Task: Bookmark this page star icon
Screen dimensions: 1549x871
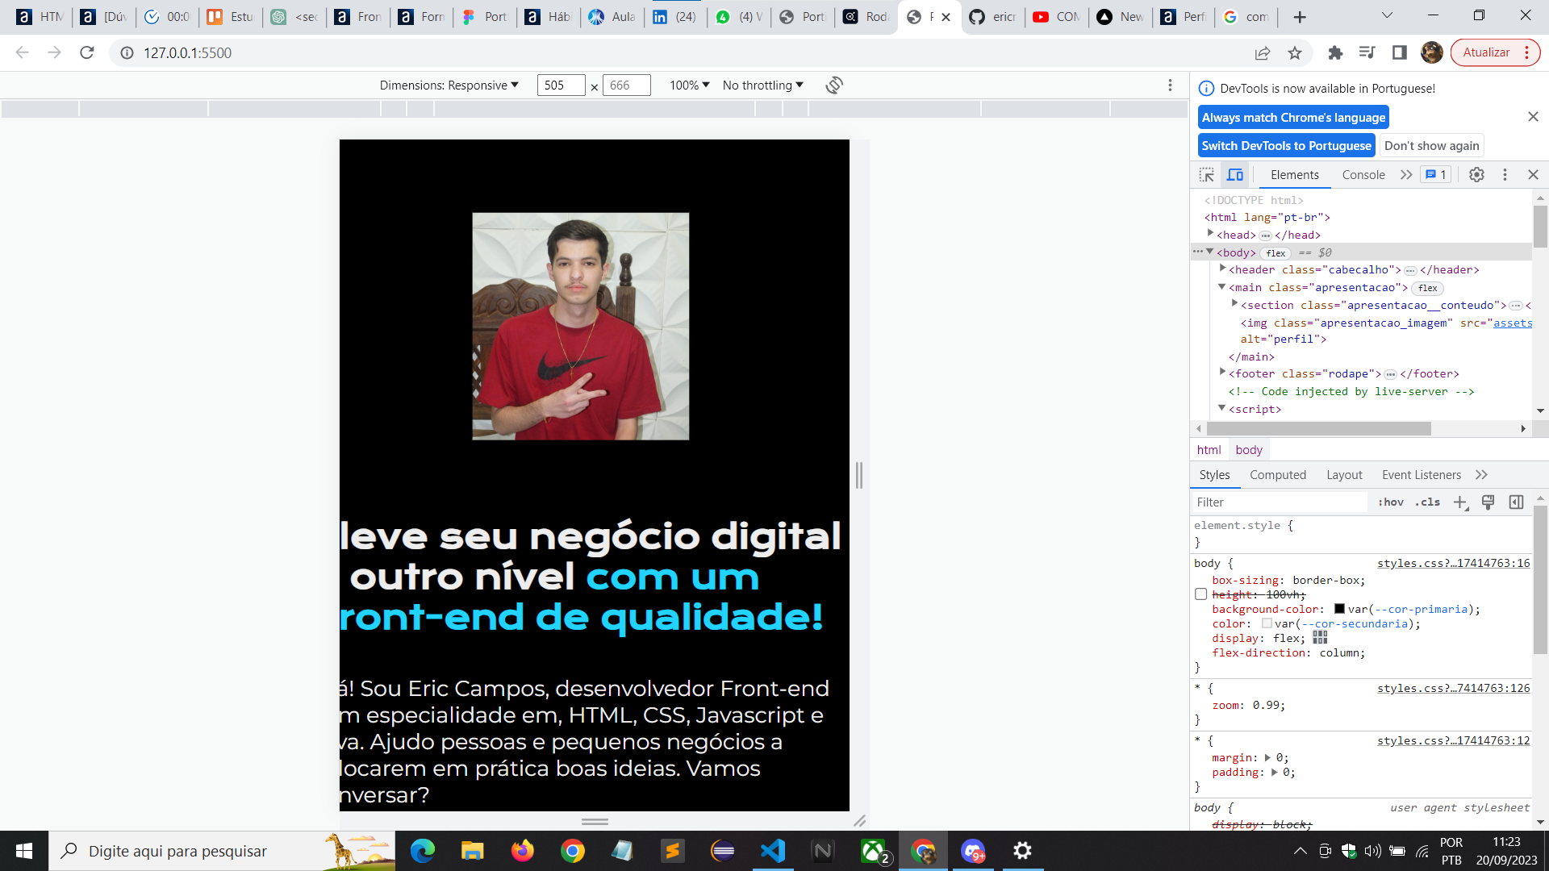Action: click(x=1295, y=52)
